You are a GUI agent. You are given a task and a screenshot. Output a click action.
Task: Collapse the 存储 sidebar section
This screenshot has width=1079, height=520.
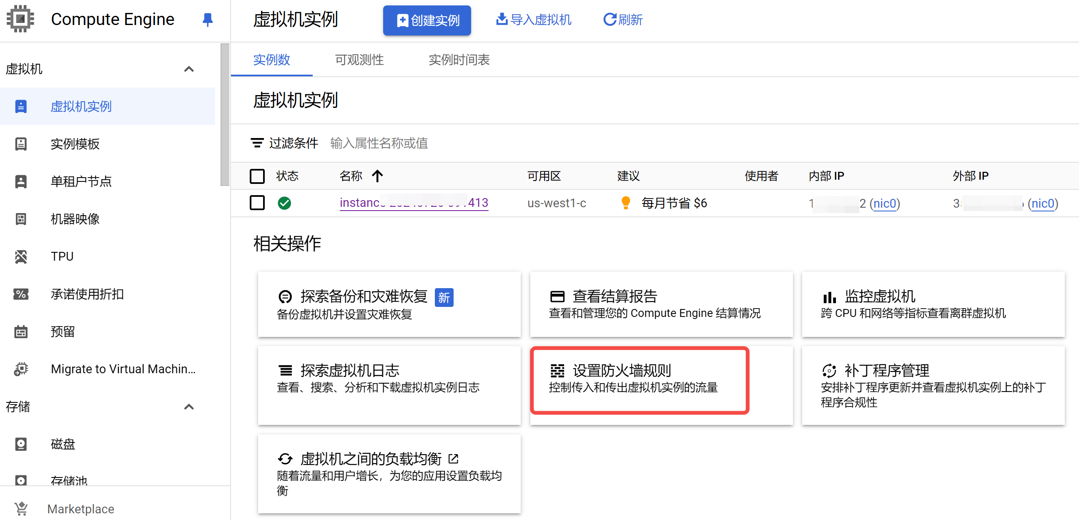189,407
